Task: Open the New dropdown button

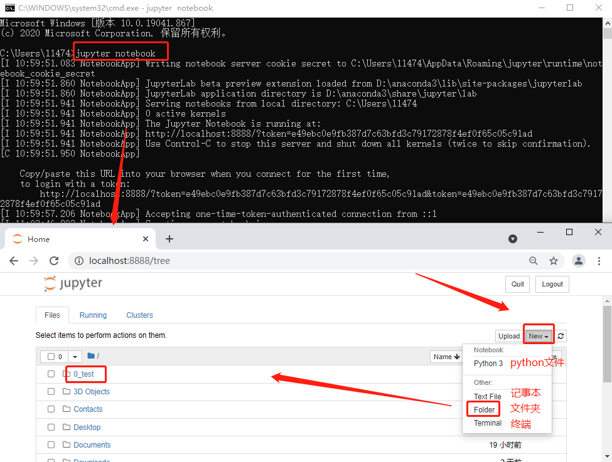Action: (x=539, y=336)
